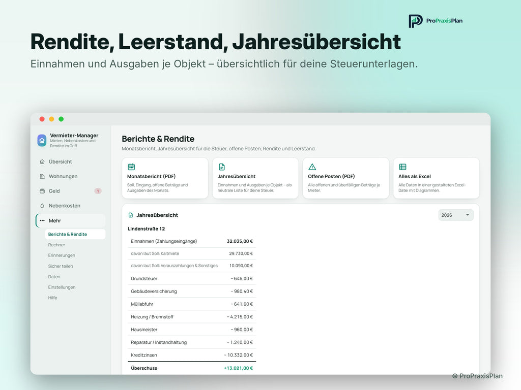Click the Übersicht home icon in sidebar
The image size is (521, 390).
click(x=42, y=161)
